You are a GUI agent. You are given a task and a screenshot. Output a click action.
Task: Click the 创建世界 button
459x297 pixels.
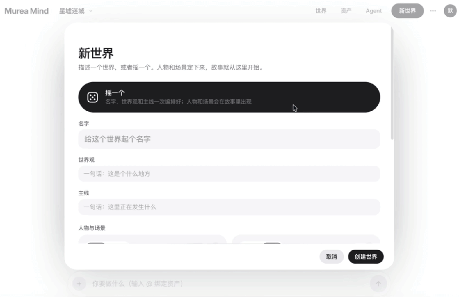pyautogui.click(x=366, y=257)
